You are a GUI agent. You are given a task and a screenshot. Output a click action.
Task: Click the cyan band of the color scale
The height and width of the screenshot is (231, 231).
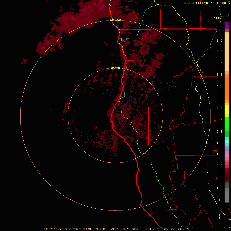tap(227, 141)
